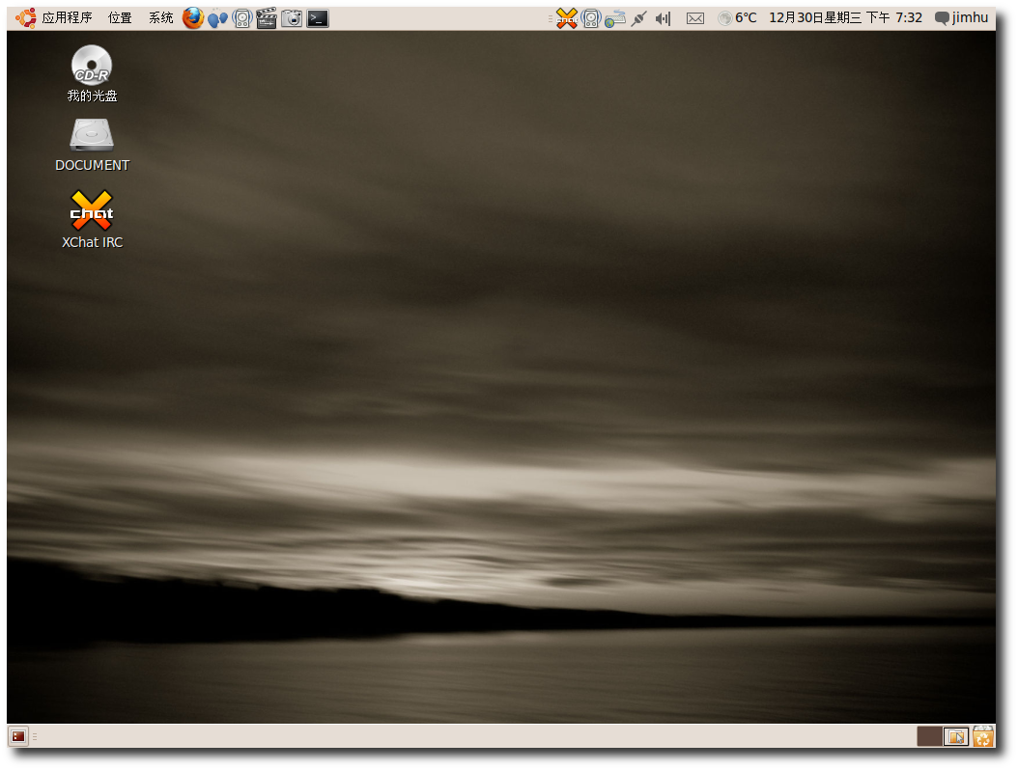This screenshot has height=770, width=1018.
Task: Open the jimhu user status menu
Action: point(962,18)
